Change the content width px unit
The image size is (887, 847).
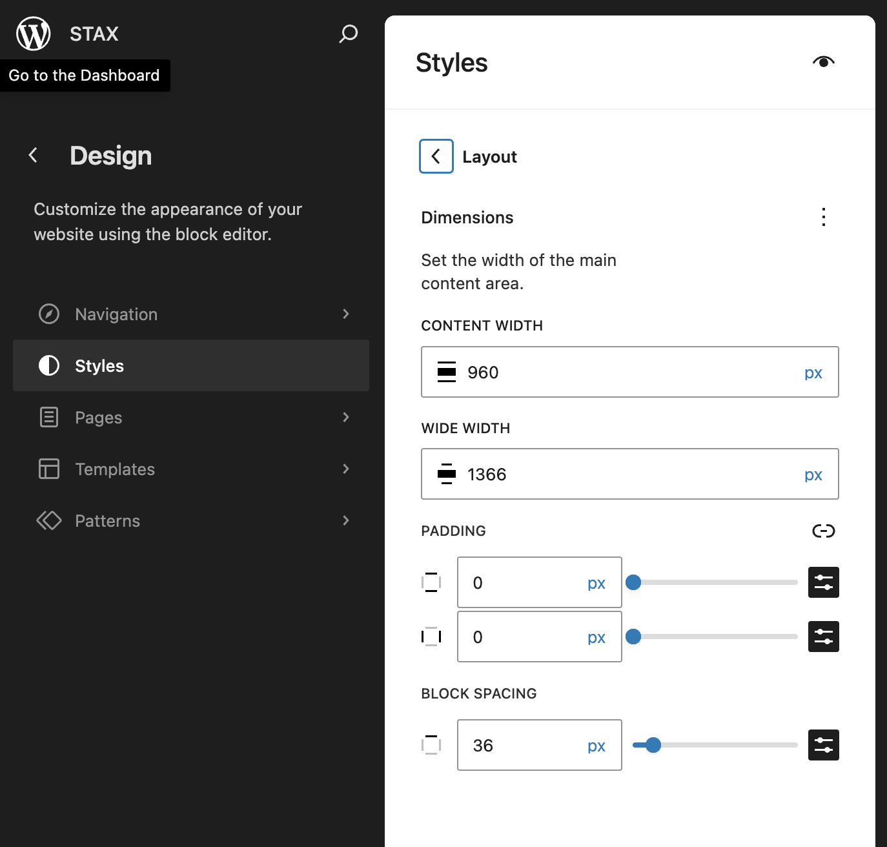813,373
